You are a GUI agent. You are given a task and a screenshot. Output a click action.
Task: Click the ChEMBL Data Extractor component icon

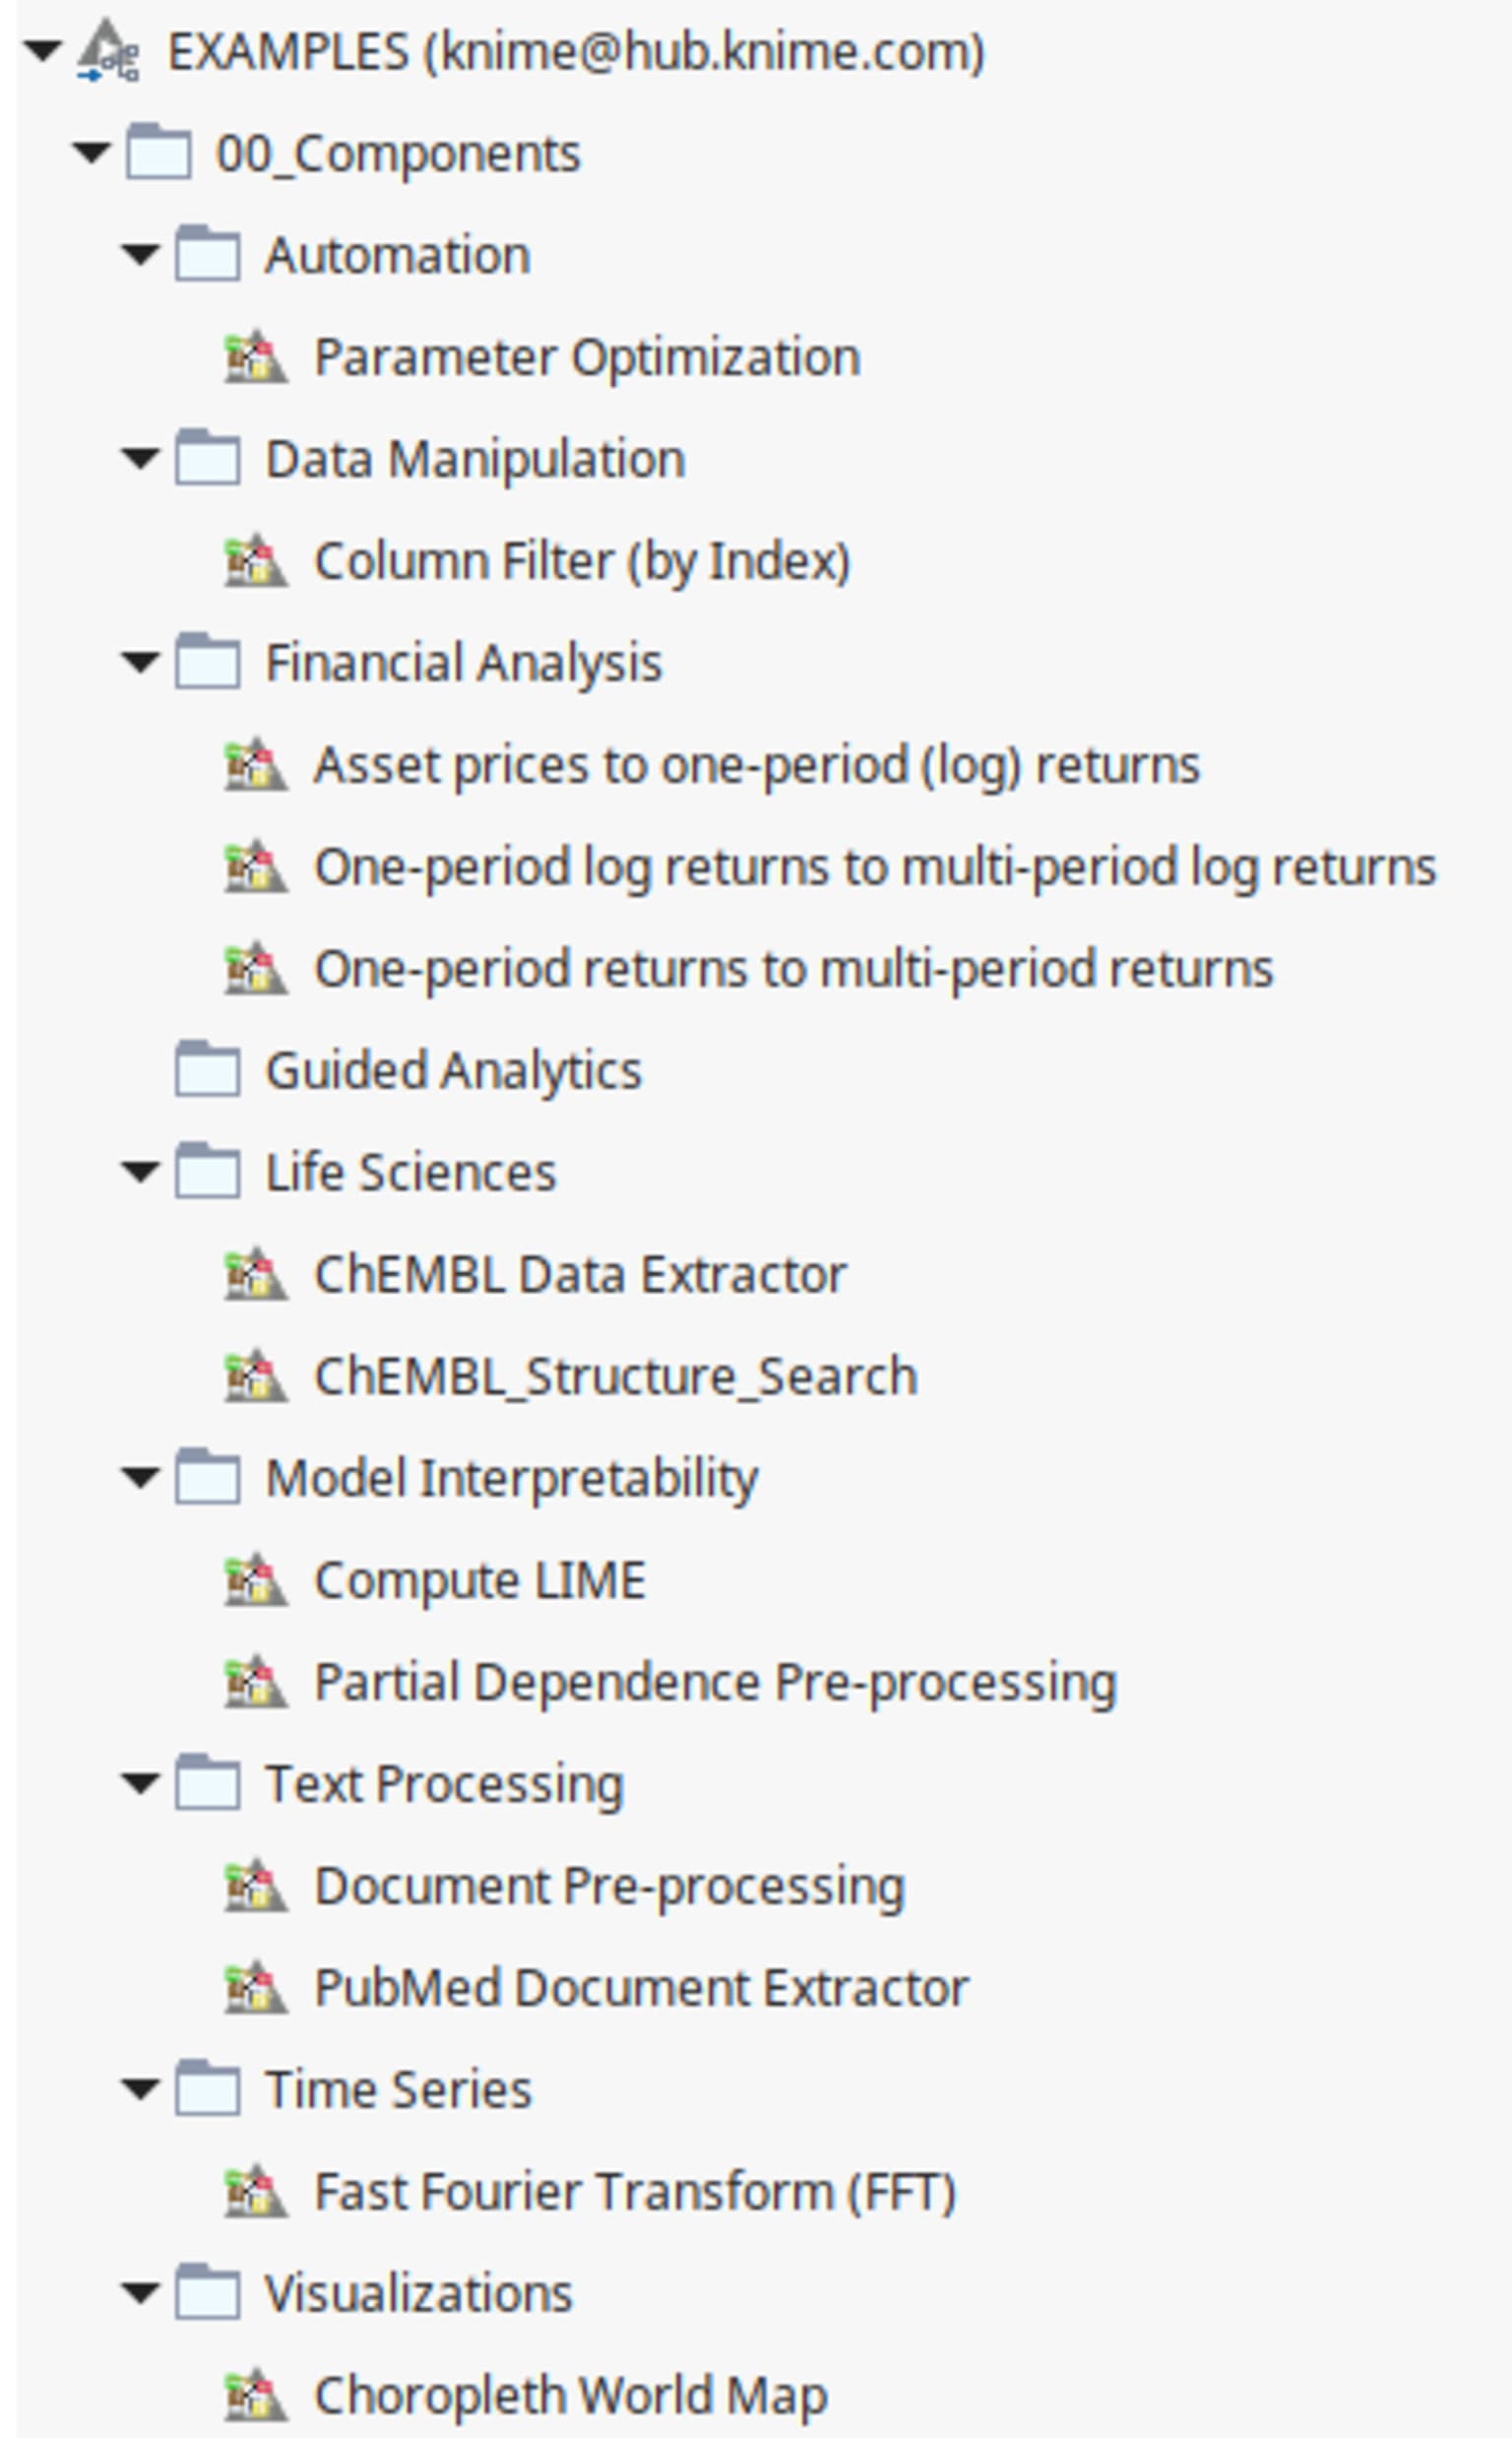pos(256,1274)
